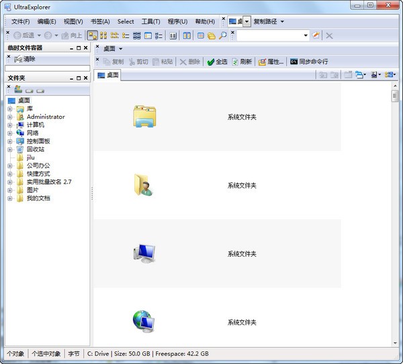This screenshot has width=403, height=364.
Task: Expand the Administrator tree node
Action: [x=10, y=117]
